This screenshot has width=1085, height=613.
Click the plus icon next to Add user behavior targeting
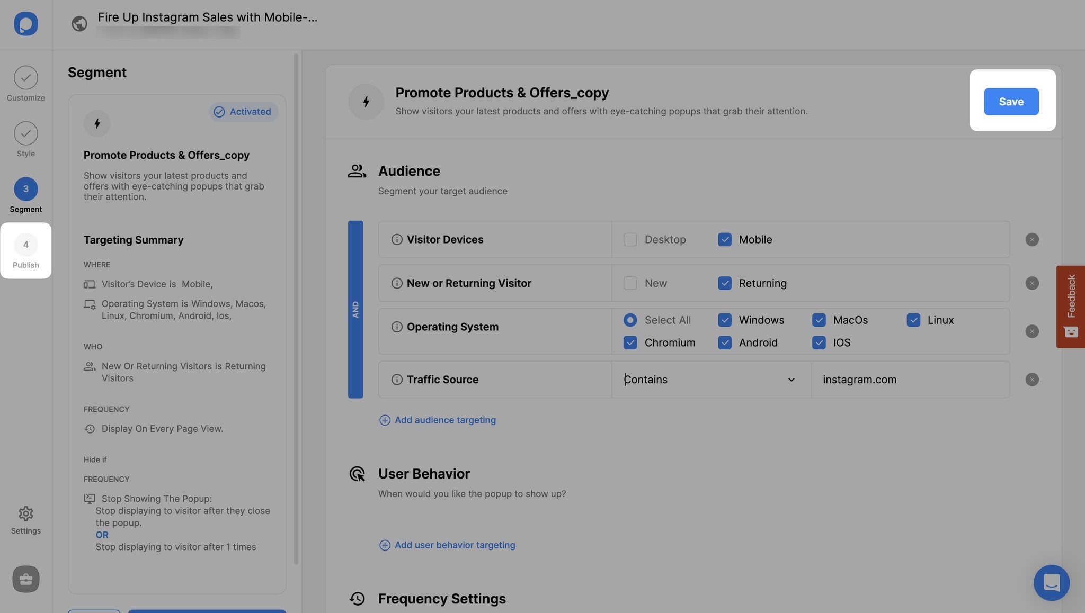[385, 545]
